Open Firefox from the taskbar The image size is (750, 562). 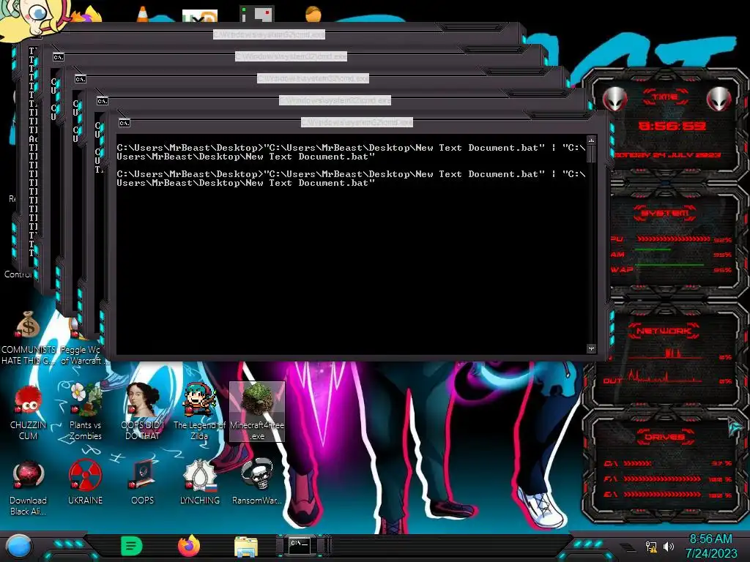click(189, 546)
